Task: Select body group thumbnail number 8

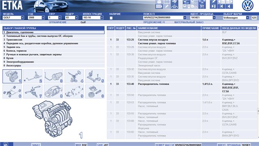Action: pos(53,91)
